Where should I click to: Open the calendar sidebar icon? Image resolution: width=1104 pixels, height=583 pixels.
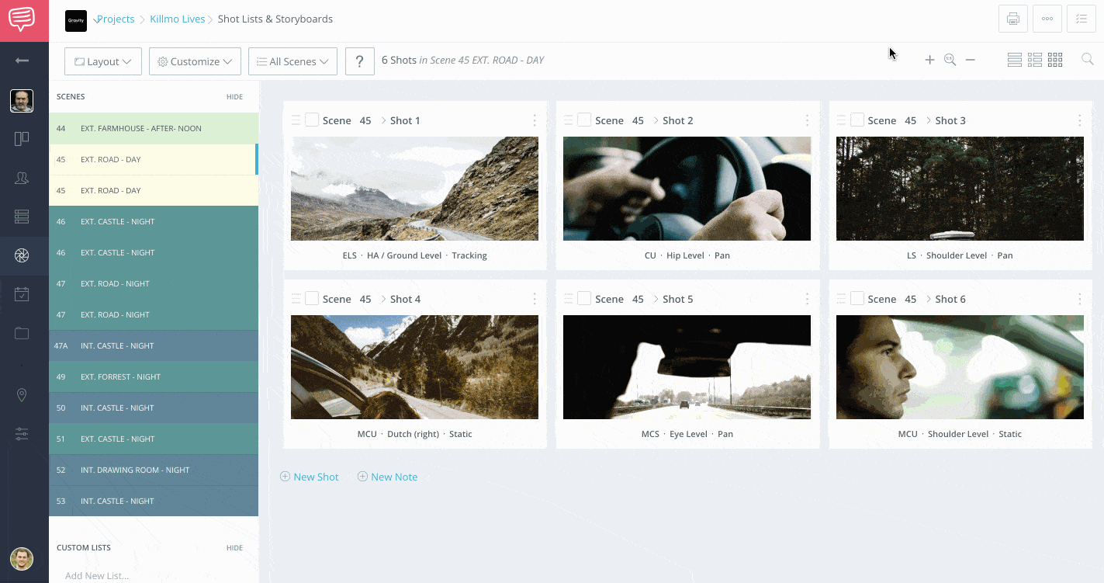coord(22,294)
